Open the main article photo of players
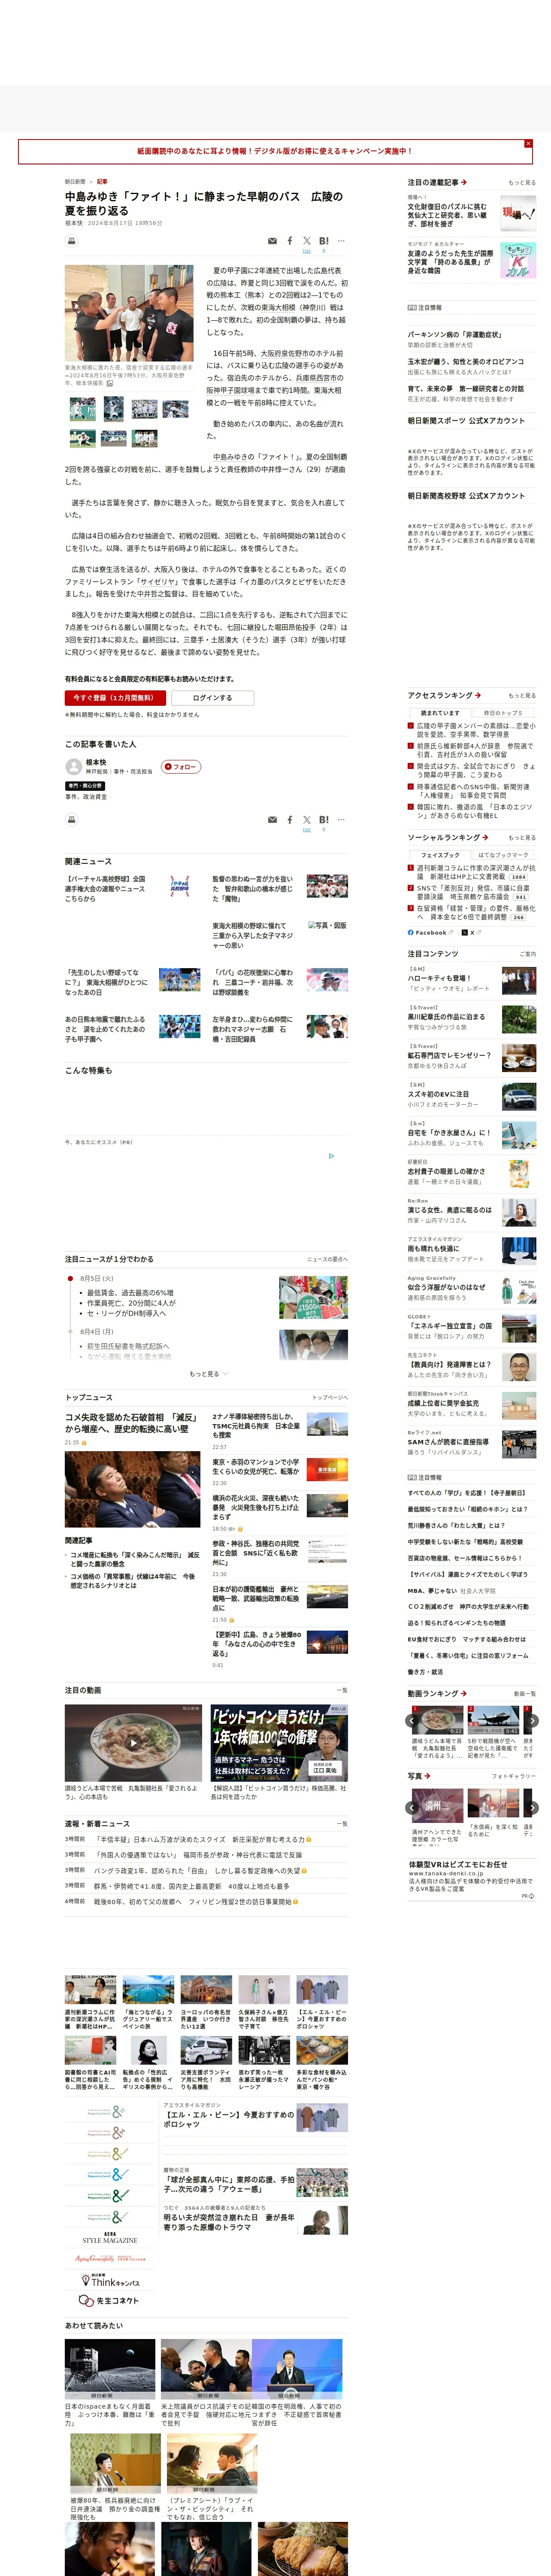 point(129,313)
